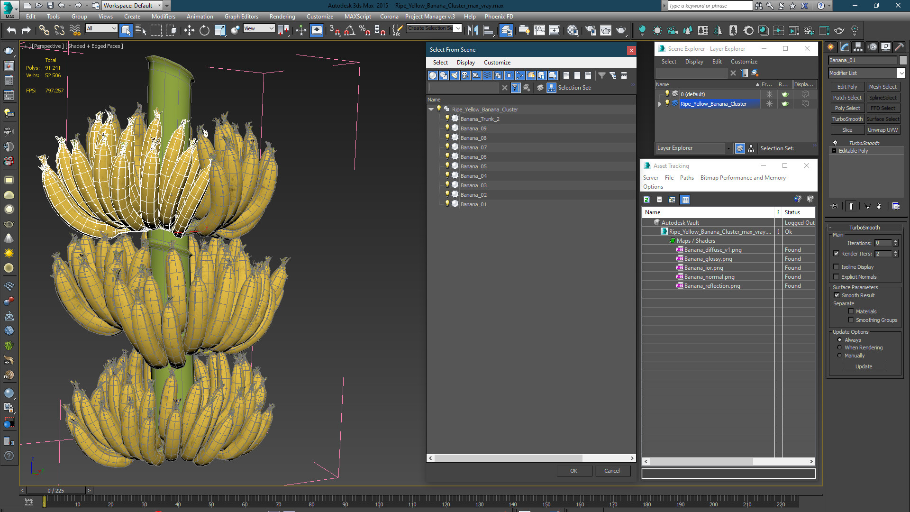This screenshot has height=512, width=910.
Task: Check Separate by Smoothing Groups checkbox
Action: [851, 320]
